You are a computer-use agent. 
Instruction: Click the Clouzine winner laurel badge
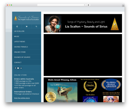tap(90, 86)
